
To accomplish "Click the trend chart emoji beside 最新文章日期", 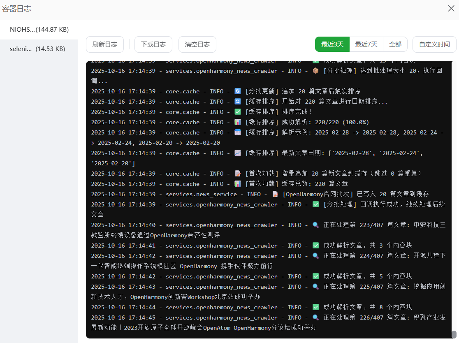I will (x=237, y=153).
